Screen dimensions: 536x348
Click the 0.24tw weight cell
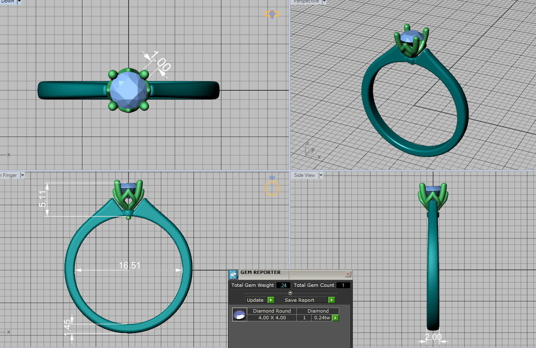click(322, 318)
